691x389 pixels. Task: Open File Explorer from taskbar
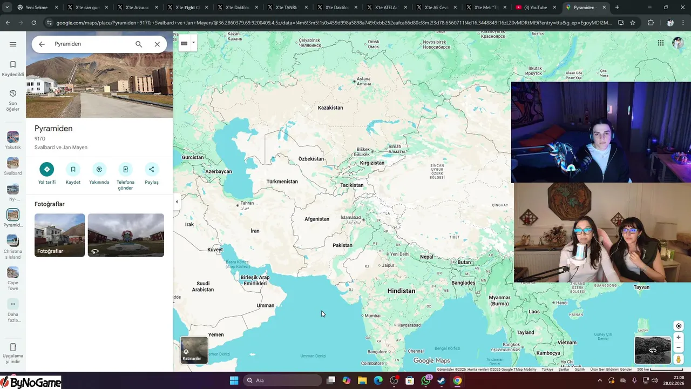(x=362, y=380)
